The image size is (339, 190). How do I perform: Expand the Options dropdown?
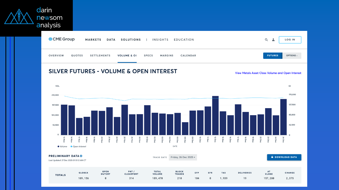coord(292,56)
